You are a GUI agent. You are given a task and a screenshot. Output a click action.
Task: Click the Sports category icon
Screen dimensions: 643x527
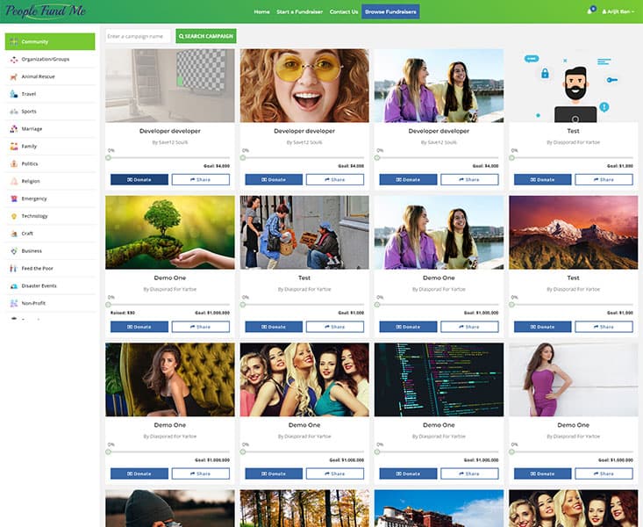pyautogui.click(x=14, y=112)
